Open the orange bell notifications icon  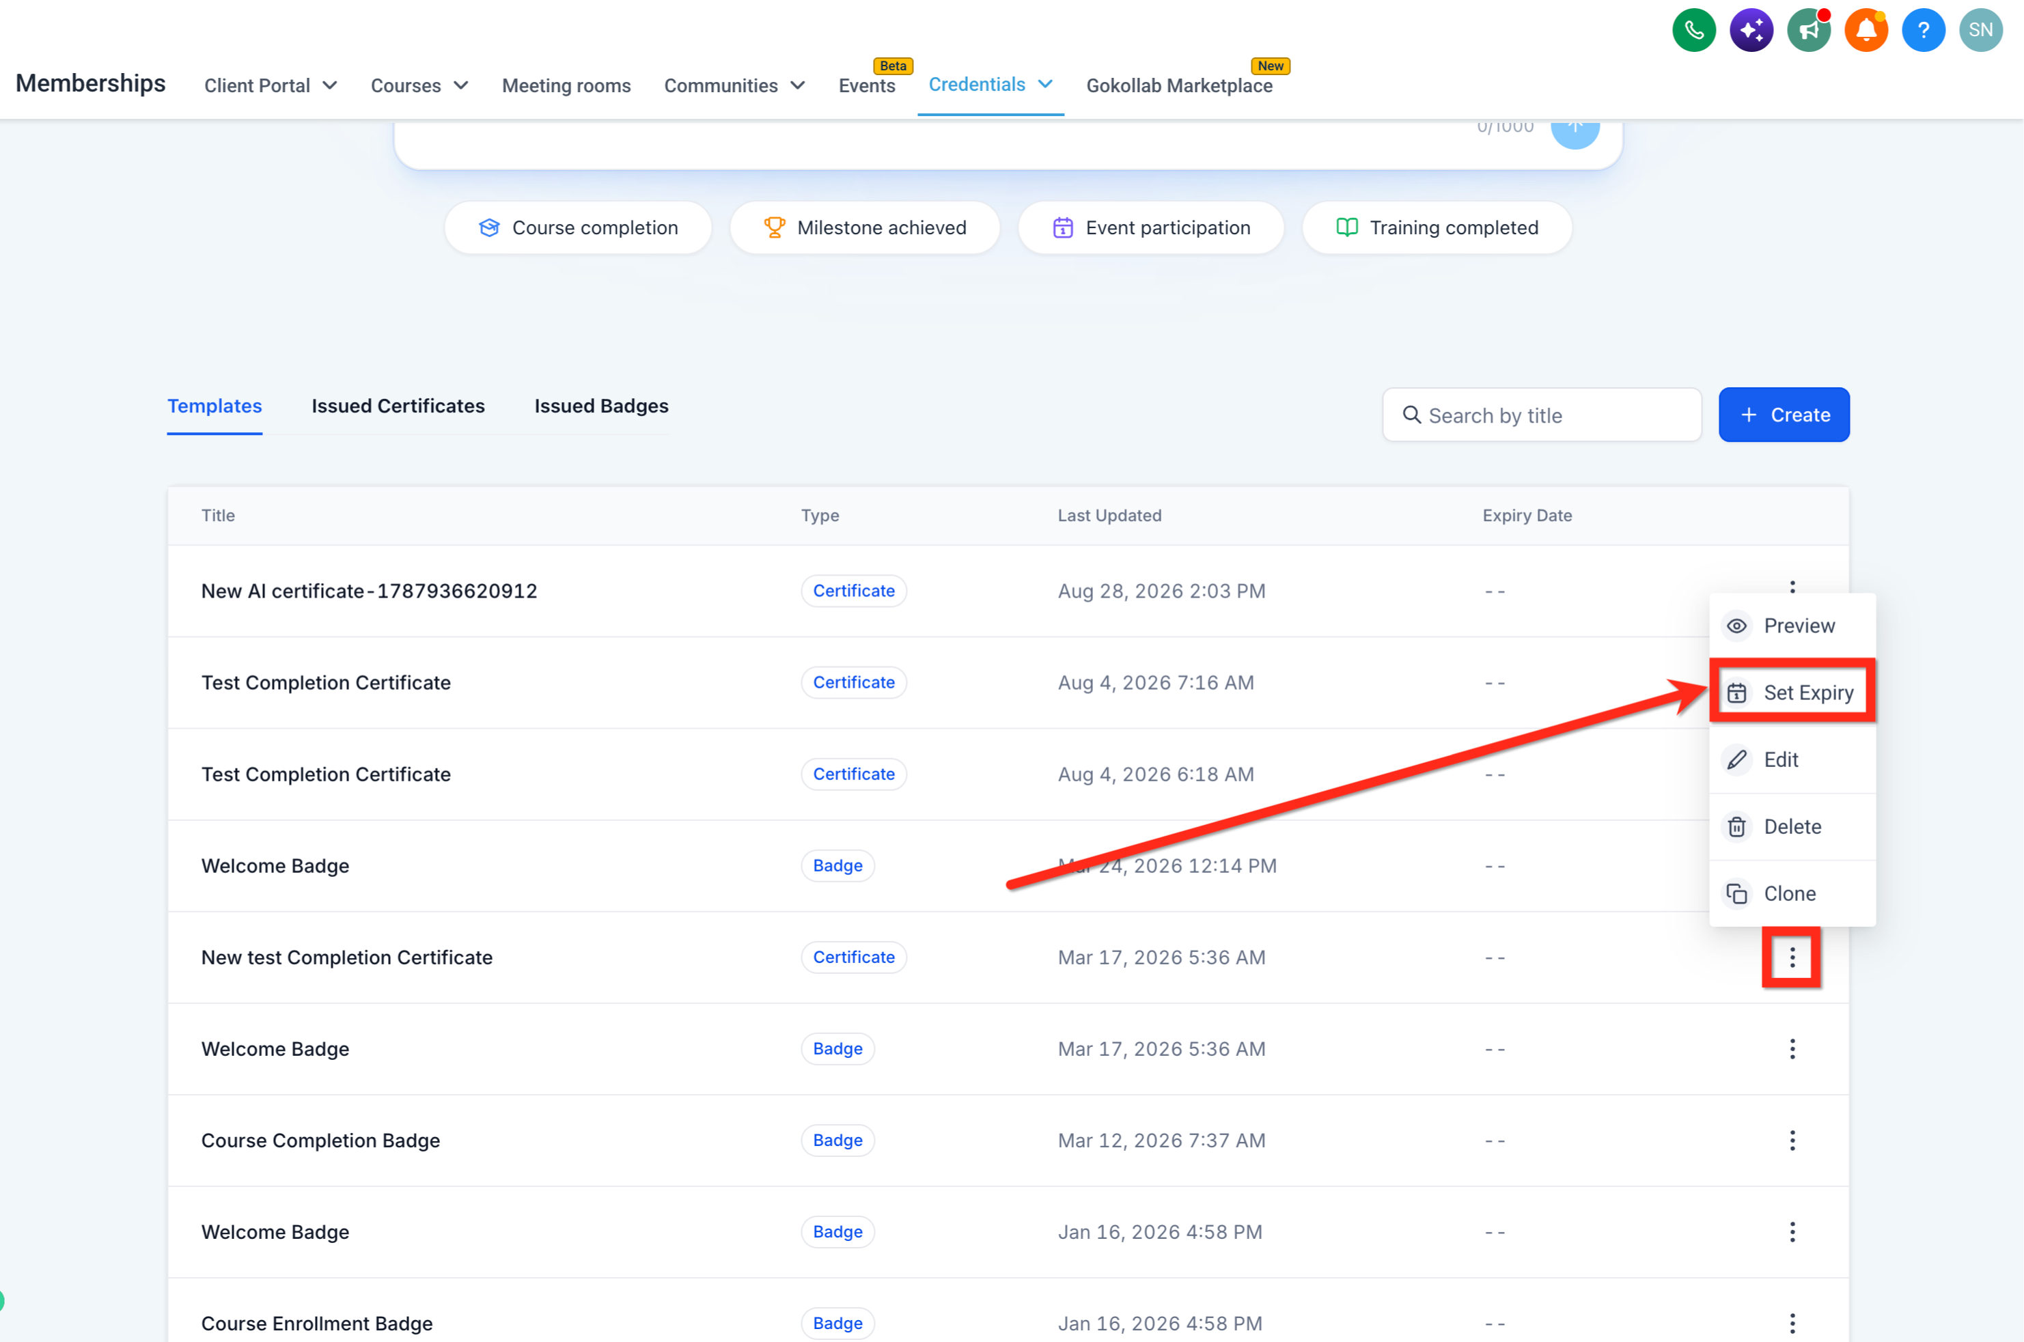click(1866, 31)
